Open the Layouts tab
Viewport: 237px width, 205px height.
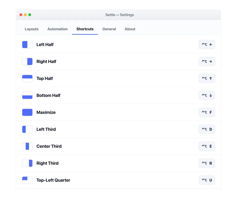click(32, 29)
